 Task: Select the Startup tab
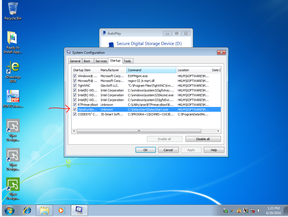point(115,61)
